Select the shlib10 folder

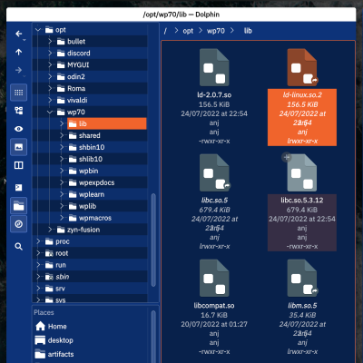click(x=85, y=159)
